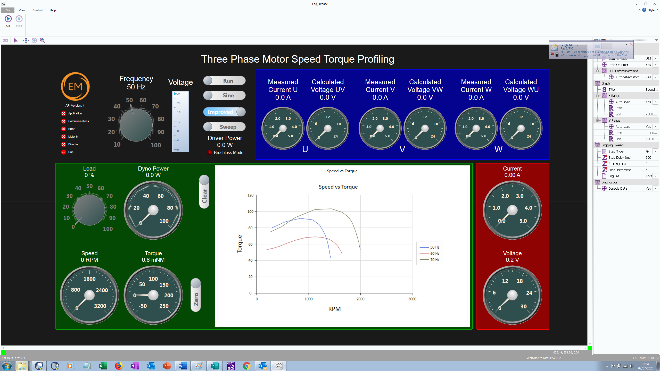The width and height of the screenshot is (660, 371).
Task: Select the zoom magnifier tool
Action: point(43,40)
